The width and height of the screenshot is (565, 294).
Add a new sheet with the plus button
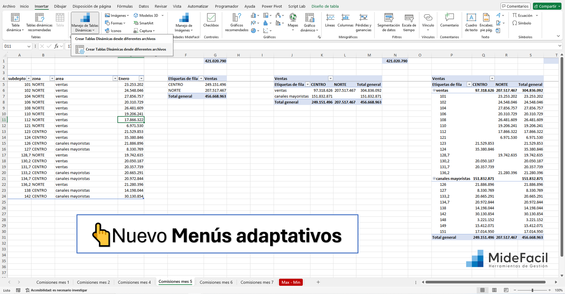(x=318, y=282)
